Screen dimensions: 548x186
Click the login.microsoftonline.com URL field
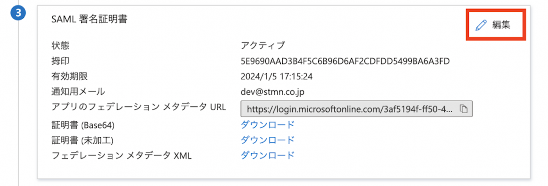pos(356,109)
